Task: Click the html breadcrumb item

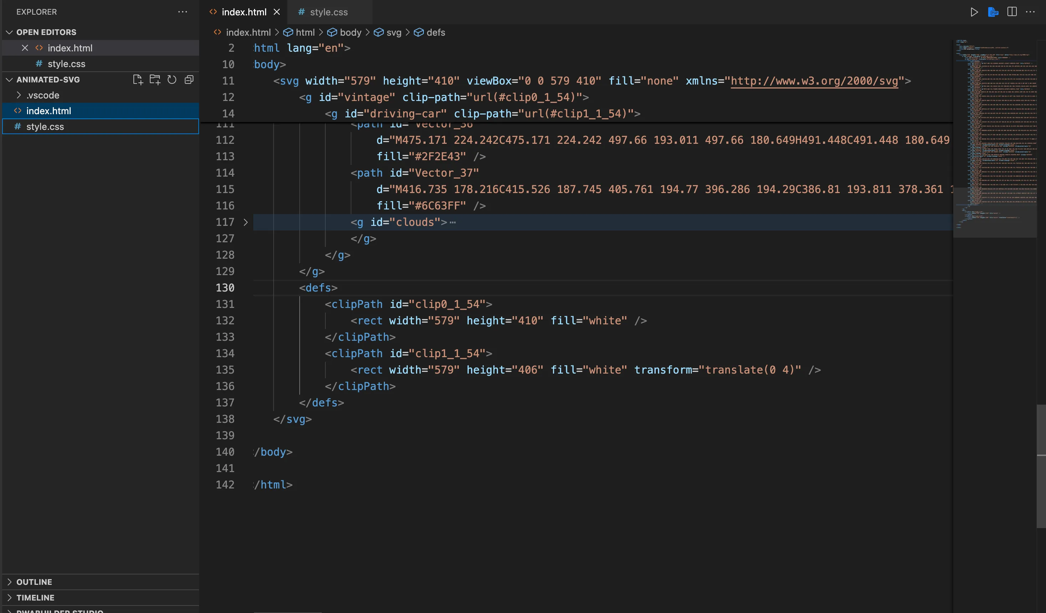Action: (x=305, y=32)
